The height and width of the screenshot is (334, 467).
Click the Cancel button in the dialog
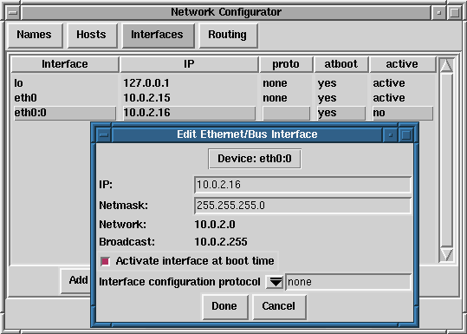(x=279, y=306)
